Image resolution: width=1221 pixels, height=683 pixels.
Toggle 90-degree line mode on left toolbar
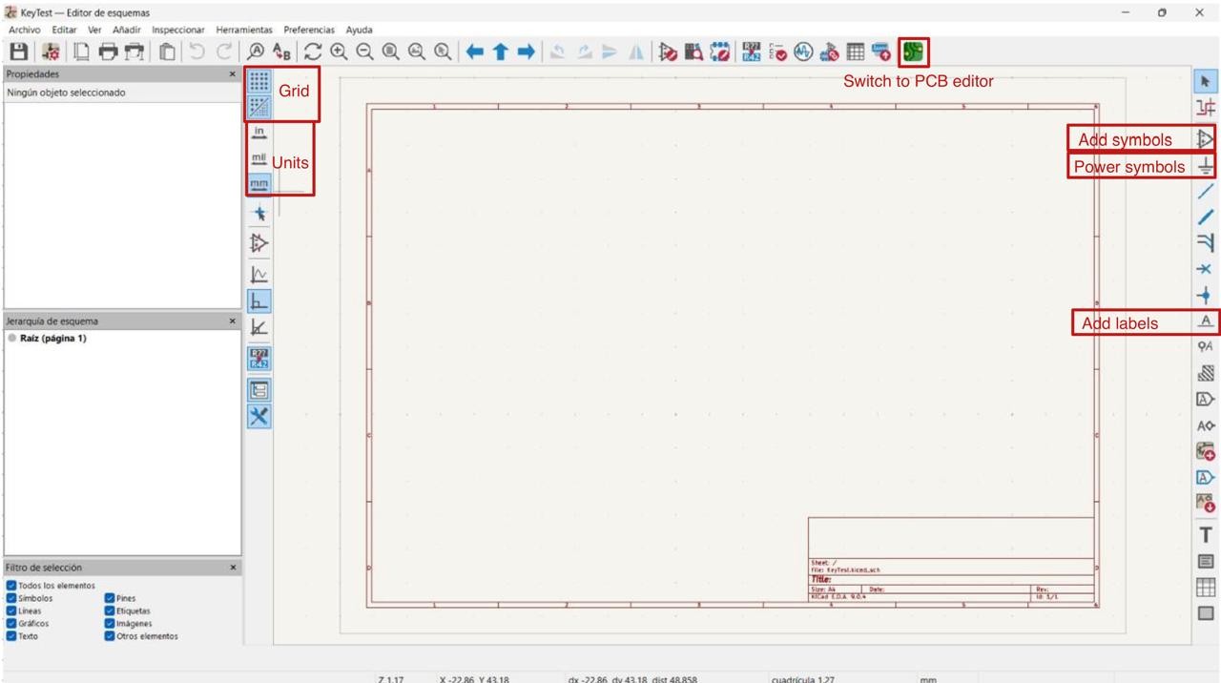(x=259, y=300)
